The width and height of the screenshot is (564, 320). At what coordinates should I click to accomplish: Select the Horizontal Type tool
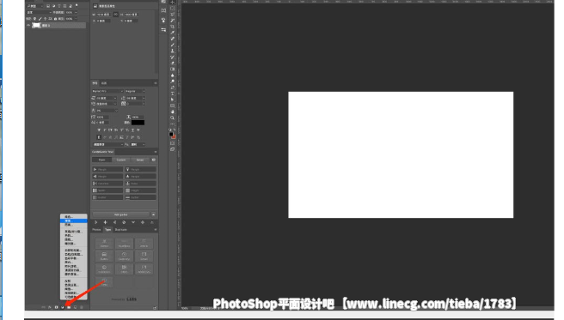tap(173, 94)
